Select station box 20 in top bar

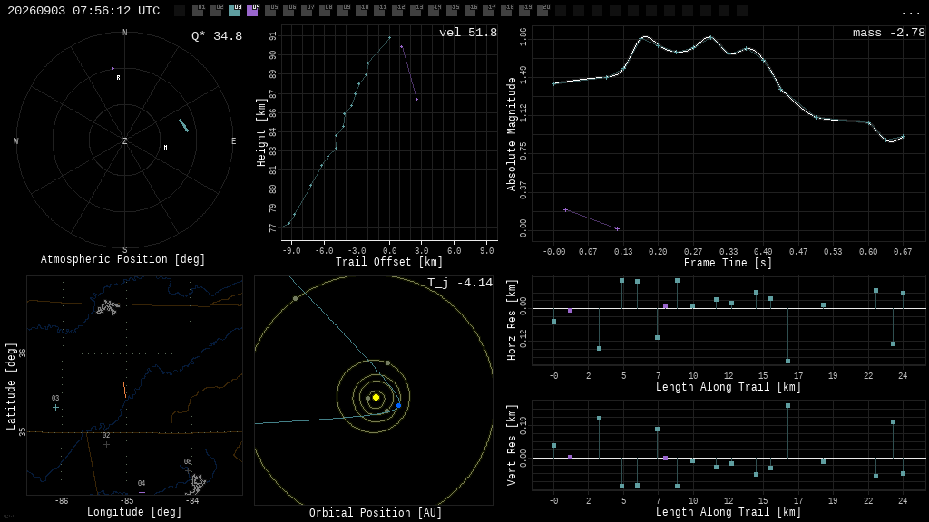click(x=543, y=11)
